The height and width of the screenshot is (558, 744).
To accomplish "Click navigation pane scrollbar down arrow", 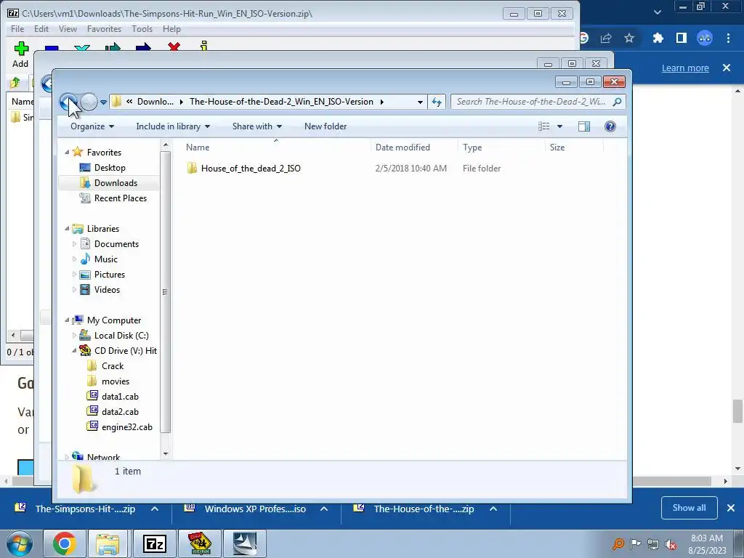I will [166, 454].
